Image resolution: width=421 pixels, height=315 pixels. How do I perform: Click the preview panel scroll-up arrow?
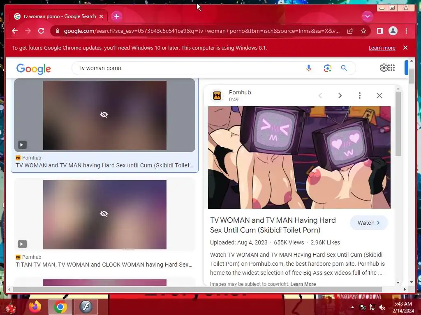click(x=398, y=89)
